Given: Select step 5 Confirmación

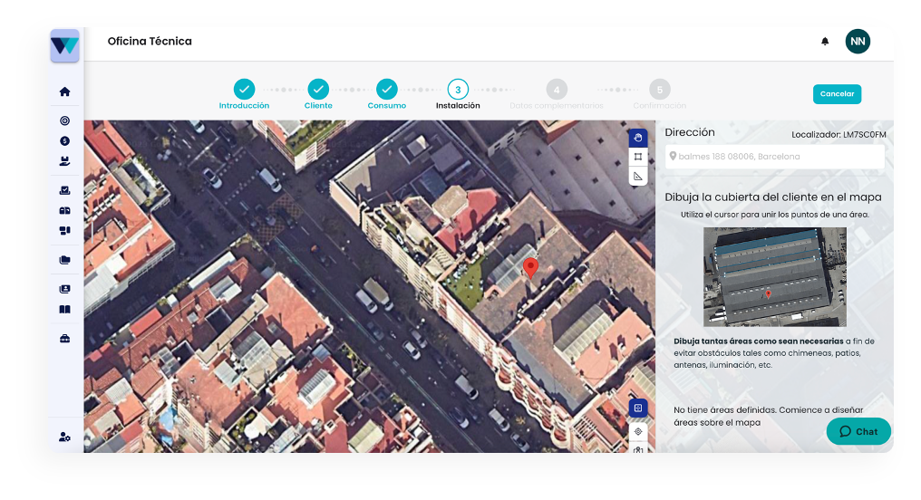Looking at the screenshot, I should 660,94.
